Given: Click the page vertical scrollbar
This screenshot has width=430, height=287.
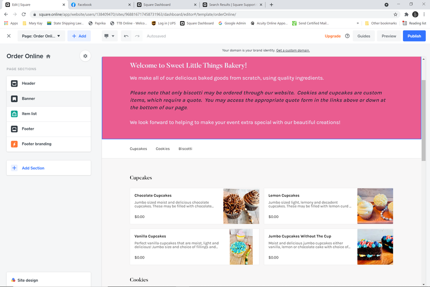Looking at the screenshot, I should (424, 120).
